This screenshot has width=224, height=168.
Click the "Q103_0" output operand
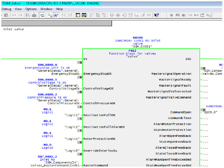(210, 112)
